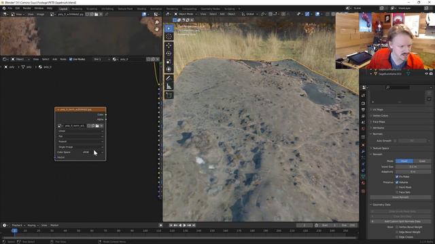Select the Scale tool in viewport toolbar
This screenshot has height=244, width=435.
tap(169, 62)
